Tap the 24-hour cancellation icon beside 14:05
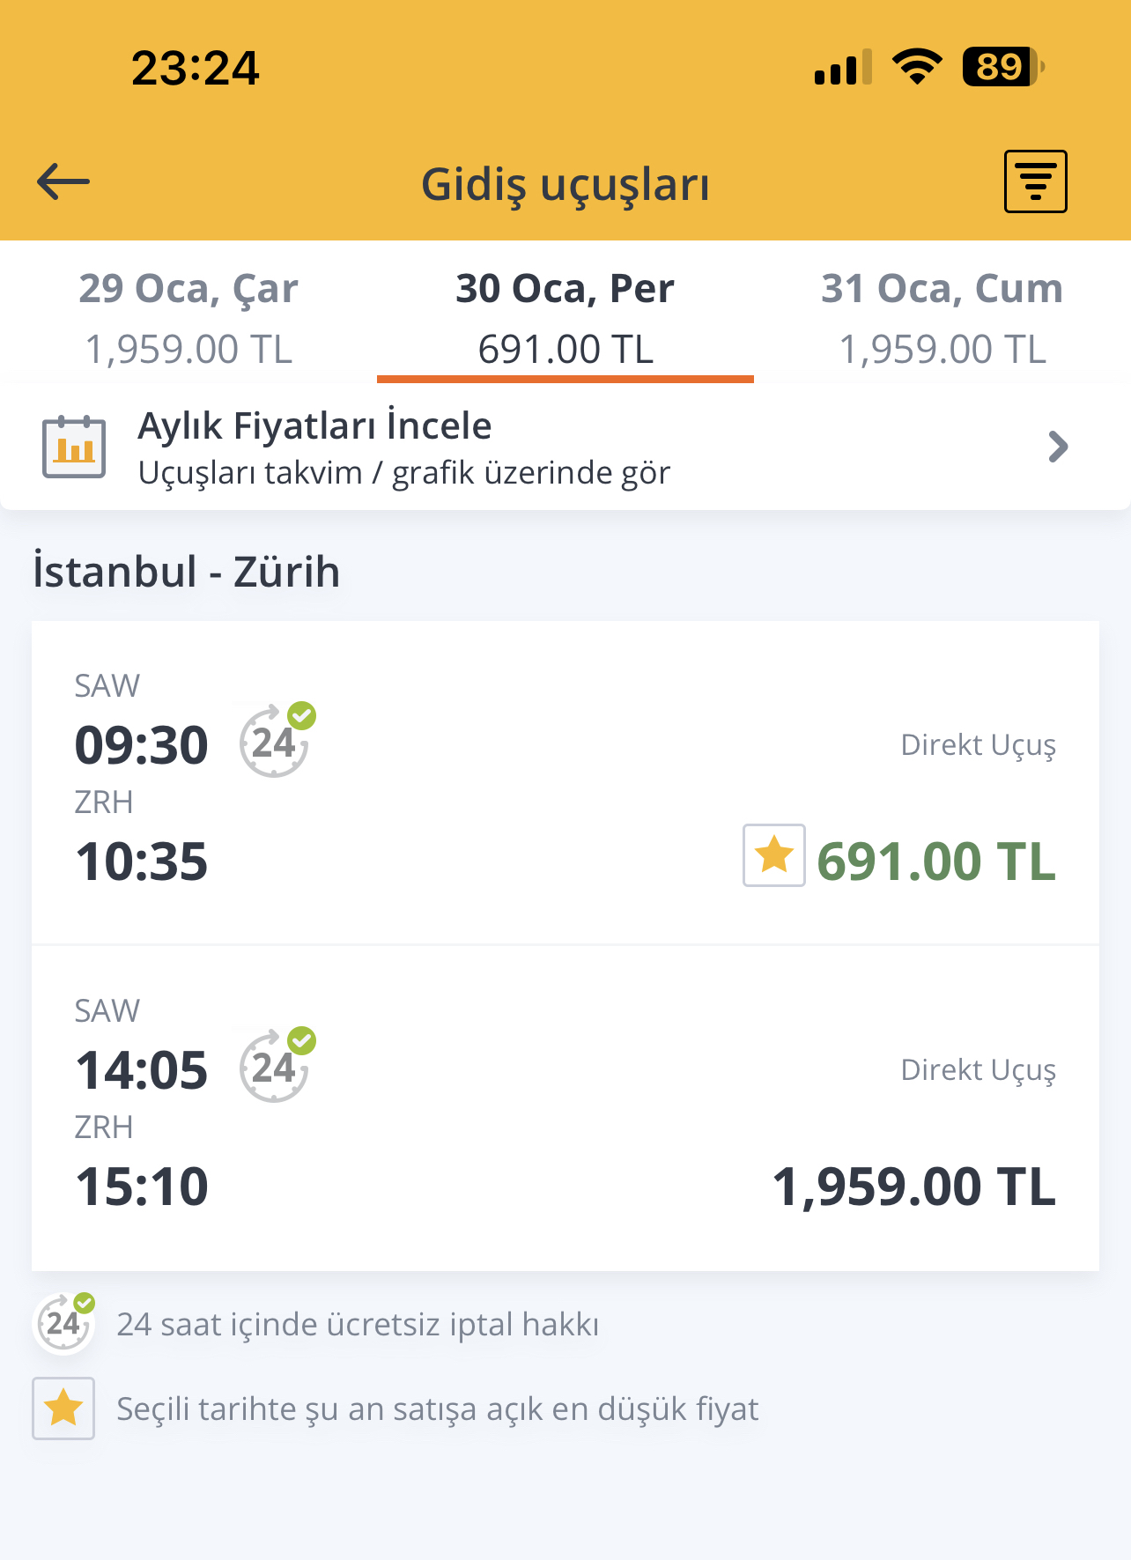This screenshot has height=1560, width=1131. pos(277,1065)
